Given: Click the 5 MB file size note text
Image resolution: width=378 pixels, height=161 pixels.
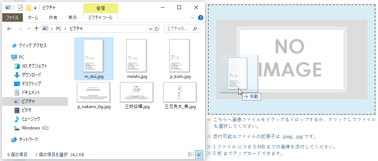Looking at the screenshot, I should [271, 147].
